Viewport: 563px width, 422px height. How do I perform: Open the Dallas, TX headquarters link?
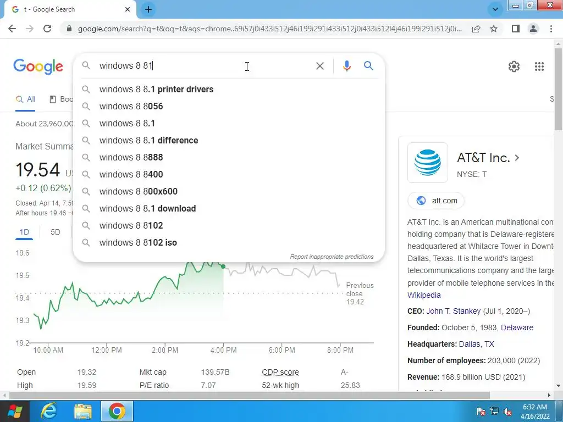(477, 344)
